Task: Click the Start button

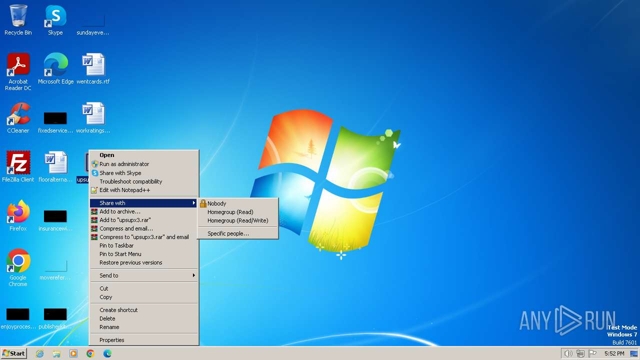Action: click(x=13, y=353)
